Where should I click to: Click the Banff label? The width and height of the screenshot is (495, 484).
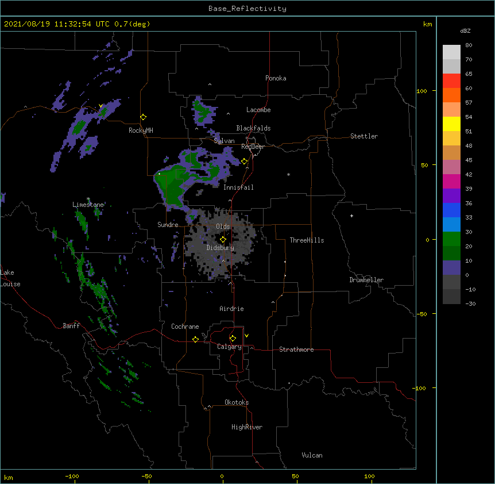[x=71, y=326]
